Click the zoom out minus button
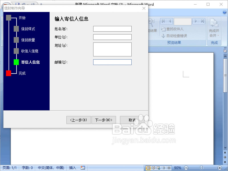Screen dimensions: 228x171 186,168
